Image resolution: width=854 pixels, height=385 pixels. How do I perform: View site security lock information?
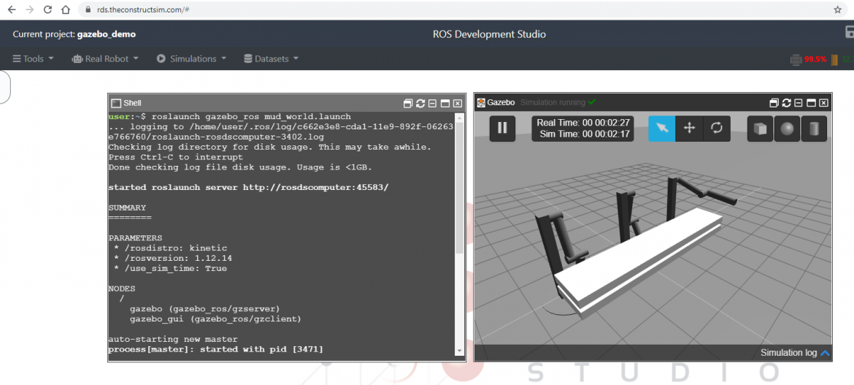(x=88, y=9)
